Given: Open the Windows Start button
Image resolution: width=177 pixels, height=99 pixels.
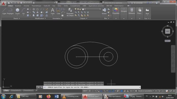Looking at the screenshot, I should click(3, 97).
